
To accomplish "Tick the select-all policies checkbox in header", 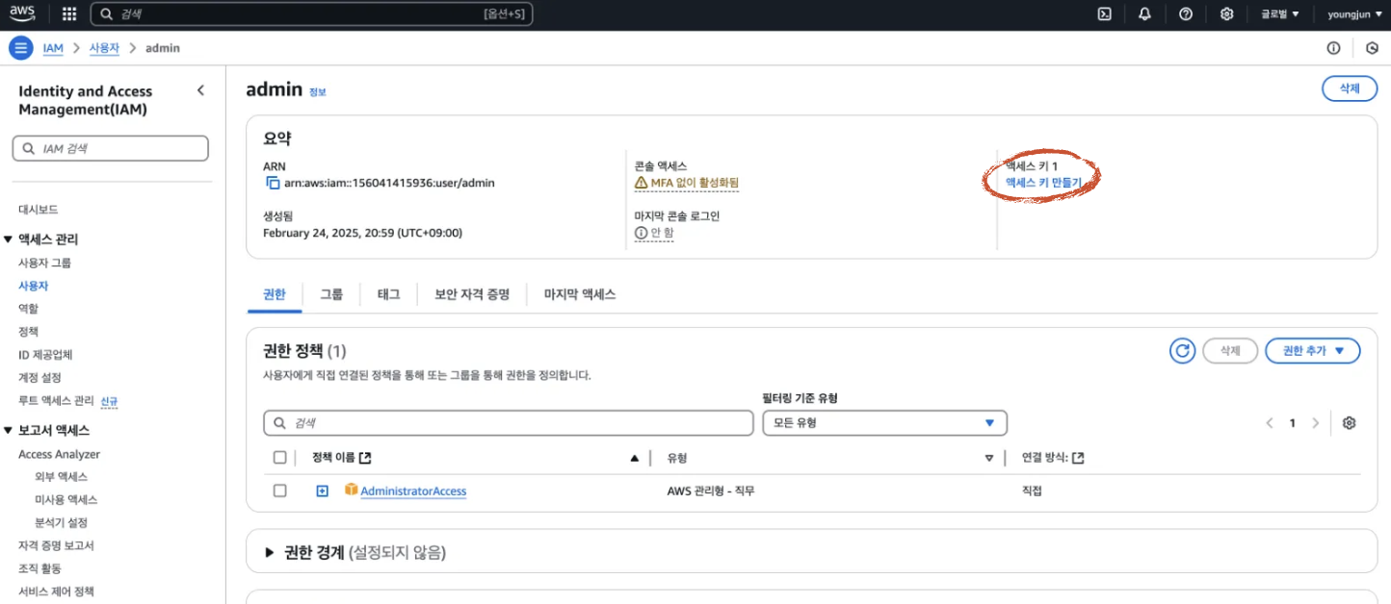I will click(x=280, y=458).
